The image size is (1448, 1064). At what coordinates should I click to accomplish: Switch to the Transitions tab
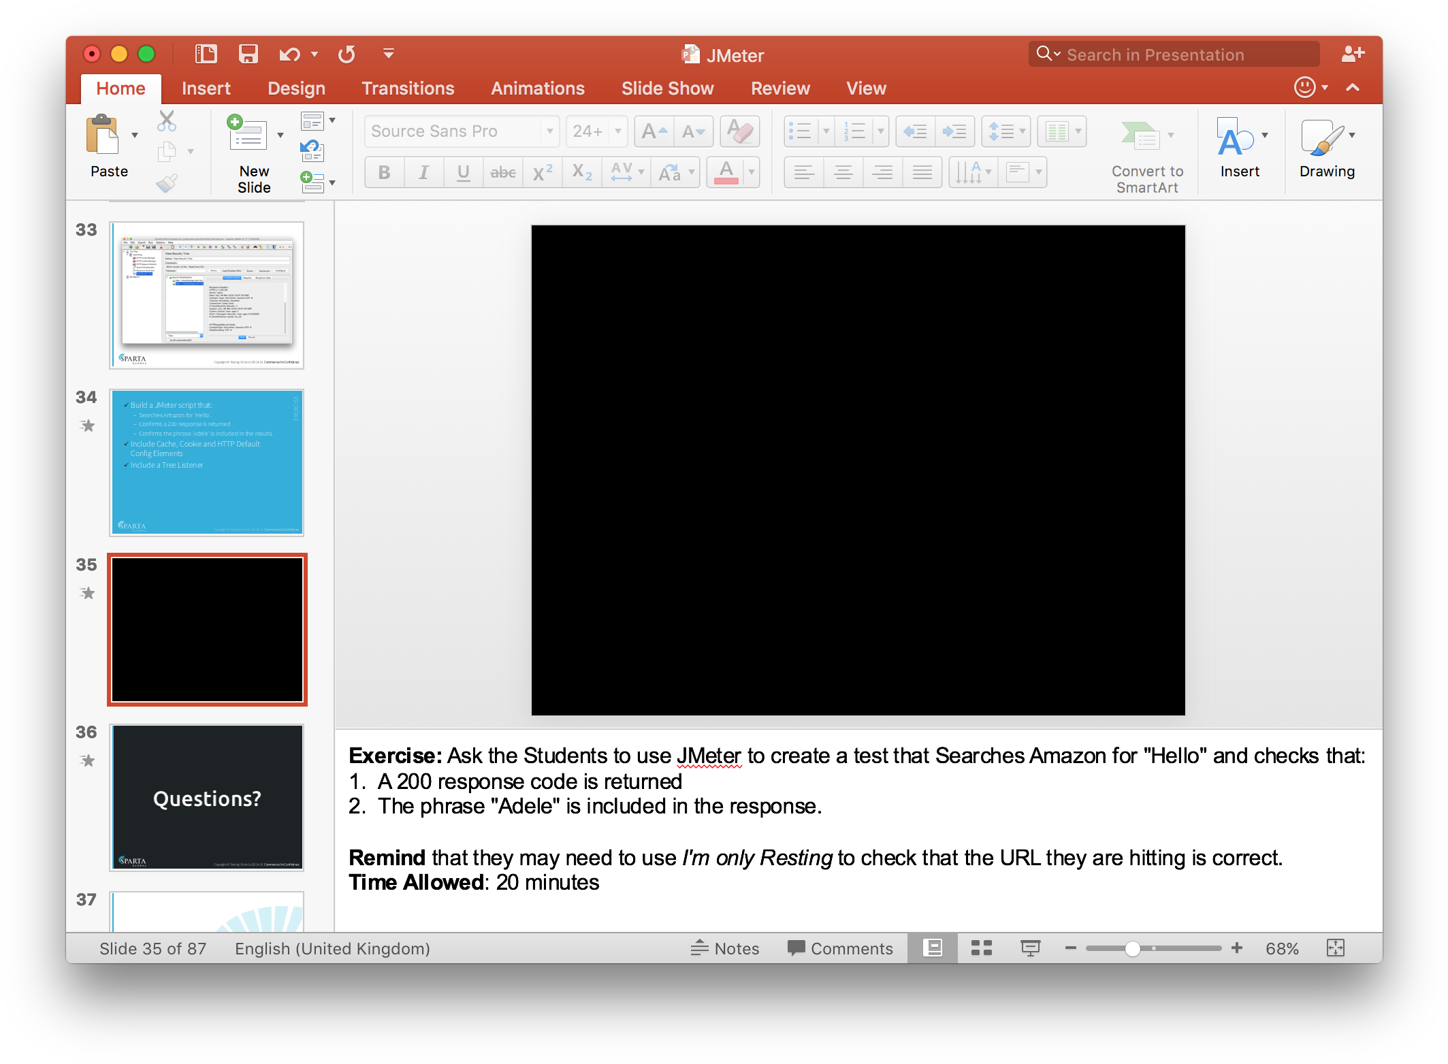point(408,88)
